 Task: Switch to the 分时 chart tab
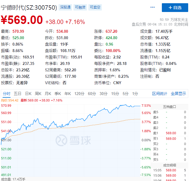[6, 94]
